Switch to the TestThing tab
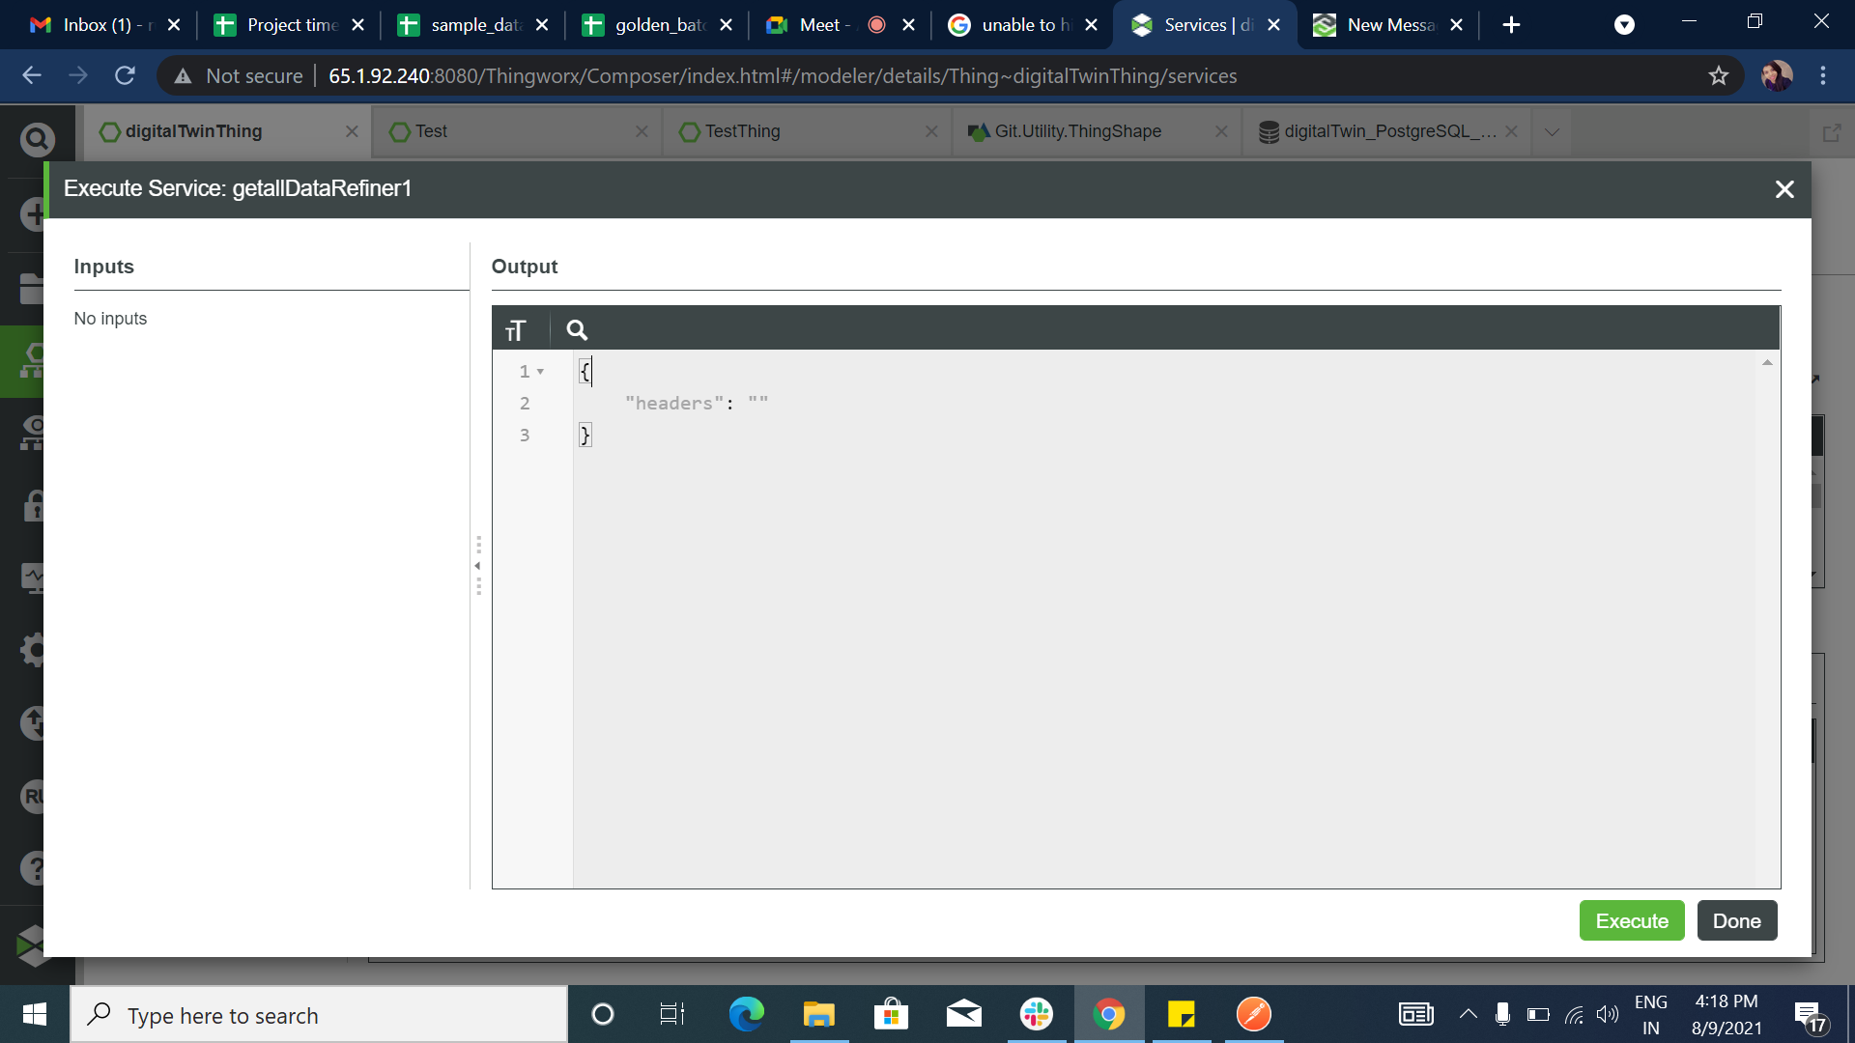 (x=744, y=131)
